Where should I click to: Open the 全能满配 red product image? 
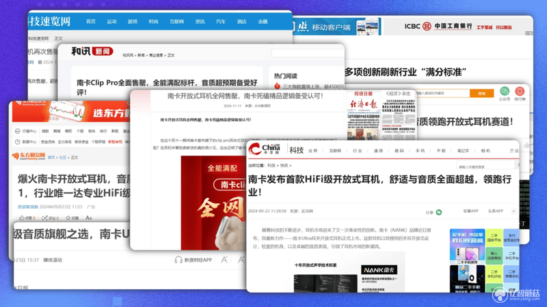[213, 203]
